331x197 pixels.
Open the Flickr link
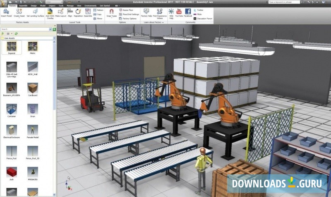[x=198, y=14]
